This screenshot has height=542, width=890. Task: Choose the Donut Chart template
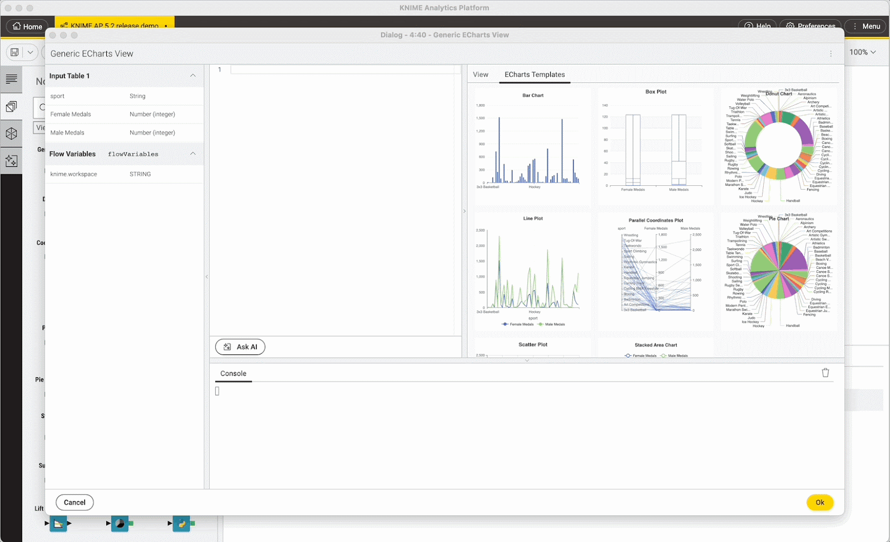click(x=779, y=146)
